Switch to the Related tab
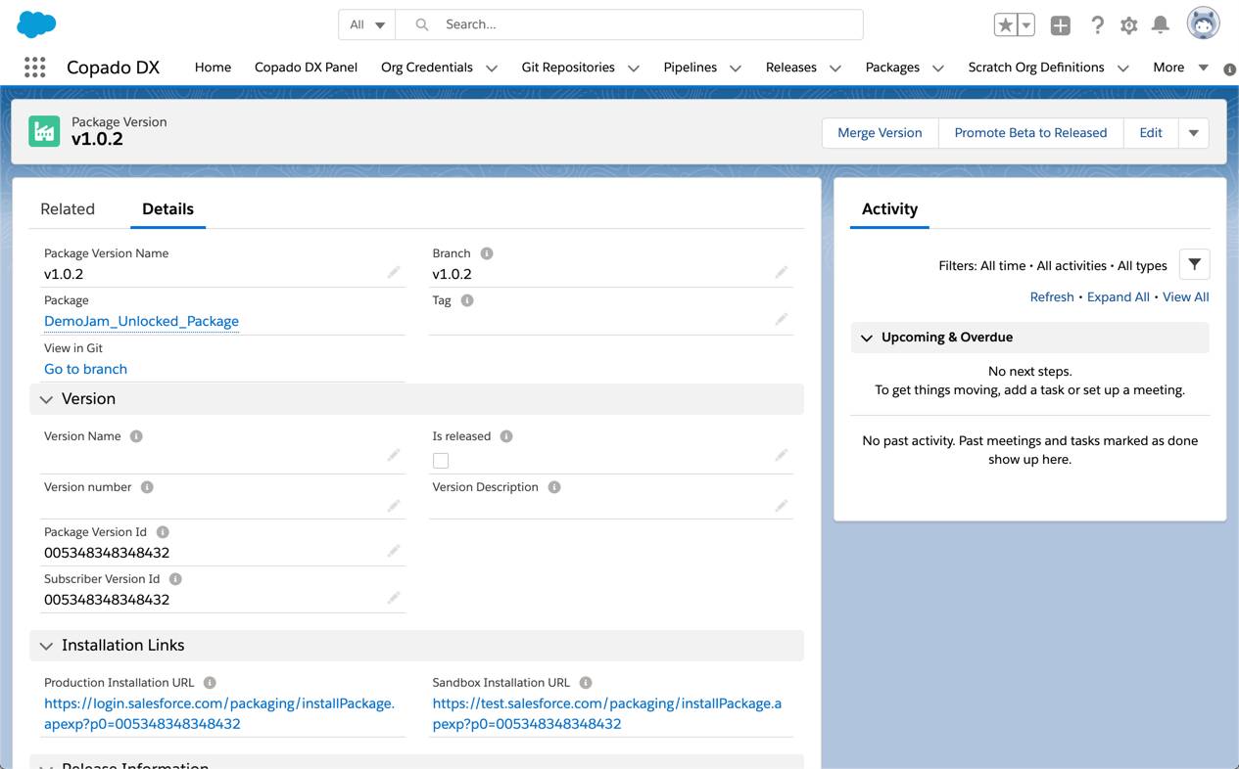The width and height of the screenshot is (1239, 769). 68,208
